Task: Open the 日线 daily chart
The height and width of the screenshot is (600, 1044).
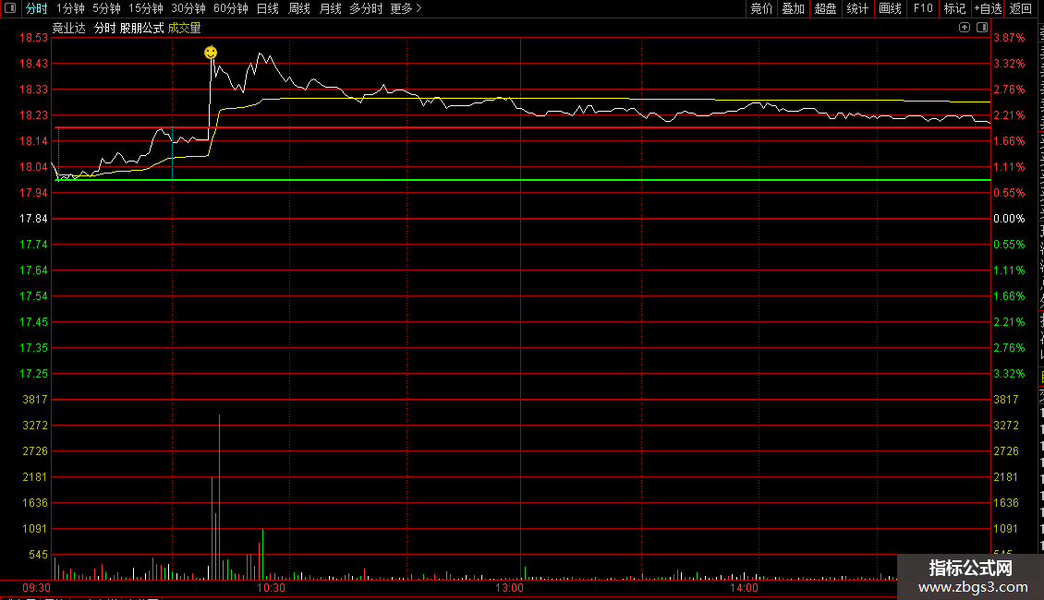Action: click(268, 8)
